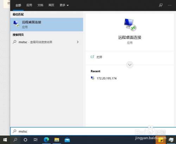
Task: Click the magnifier icon in mstsc web row
Action: (14, 42)
